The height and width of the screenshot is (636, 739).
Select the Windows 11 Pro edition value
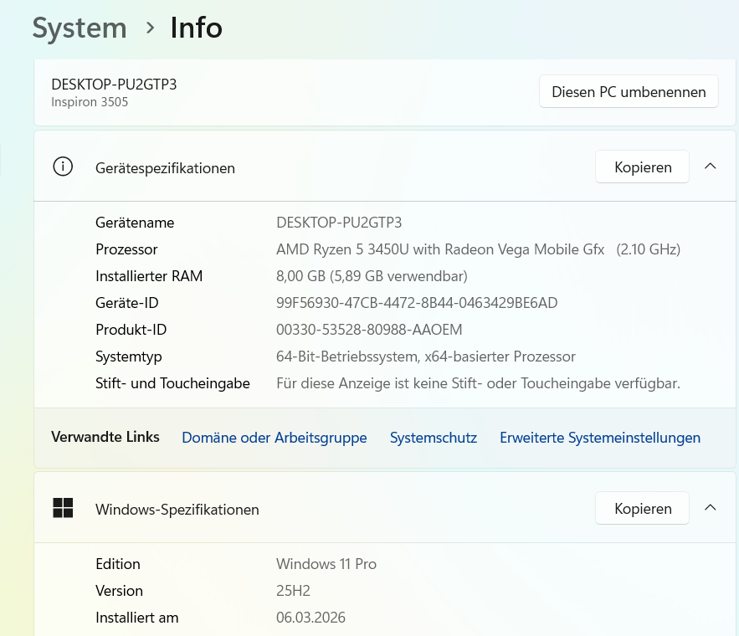pyautogui.click(x=326, y=564)
